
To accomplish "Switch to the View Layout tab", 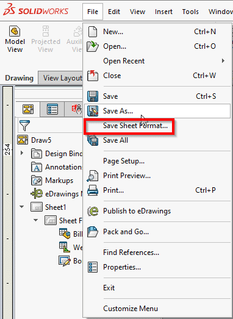I will coord(62,78).
